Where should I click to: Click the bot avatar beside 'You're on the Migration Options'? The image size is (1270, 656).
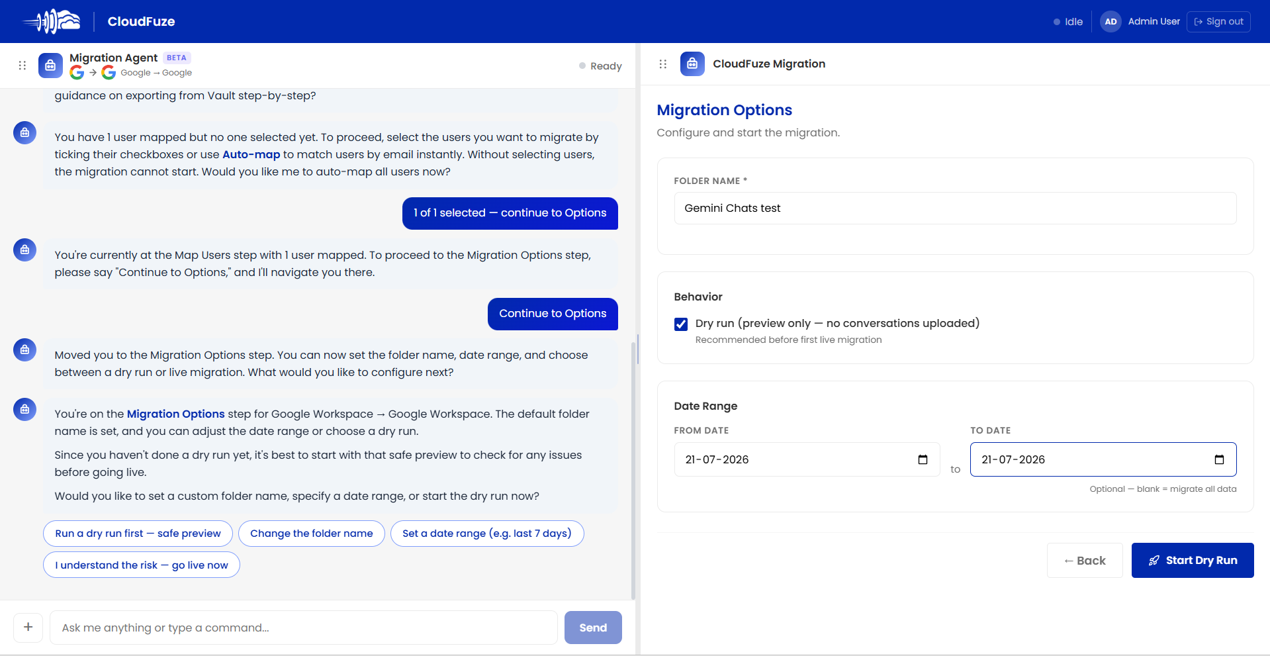24,409
